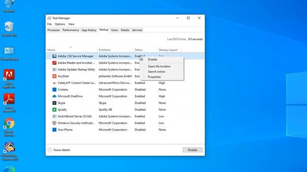Select the Startup tab
This screenshot has width=307, height=172.
click(104, 30)
